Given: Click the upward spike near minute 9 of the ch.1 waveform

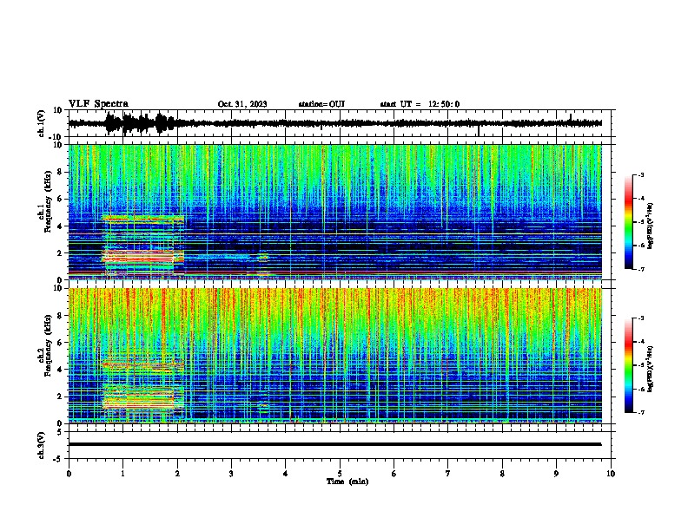Looking at the screenshot, I should coord(571,117).
